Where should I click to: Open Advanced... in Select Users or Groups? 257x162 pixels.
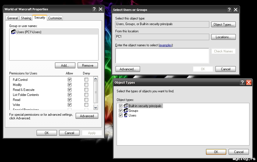point(128,69)
